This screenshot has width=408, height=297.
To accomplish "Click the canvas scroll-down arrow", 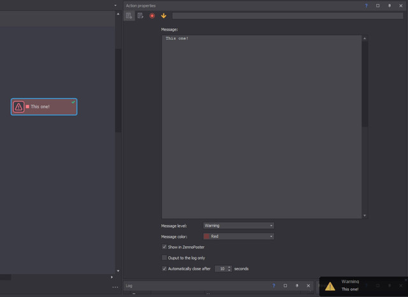I will pyautogui.click(x=118, y=271).
